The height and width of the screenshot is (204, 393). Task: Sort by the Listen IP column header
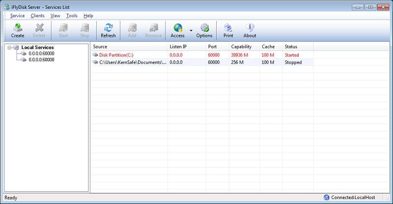pos(187,47)
